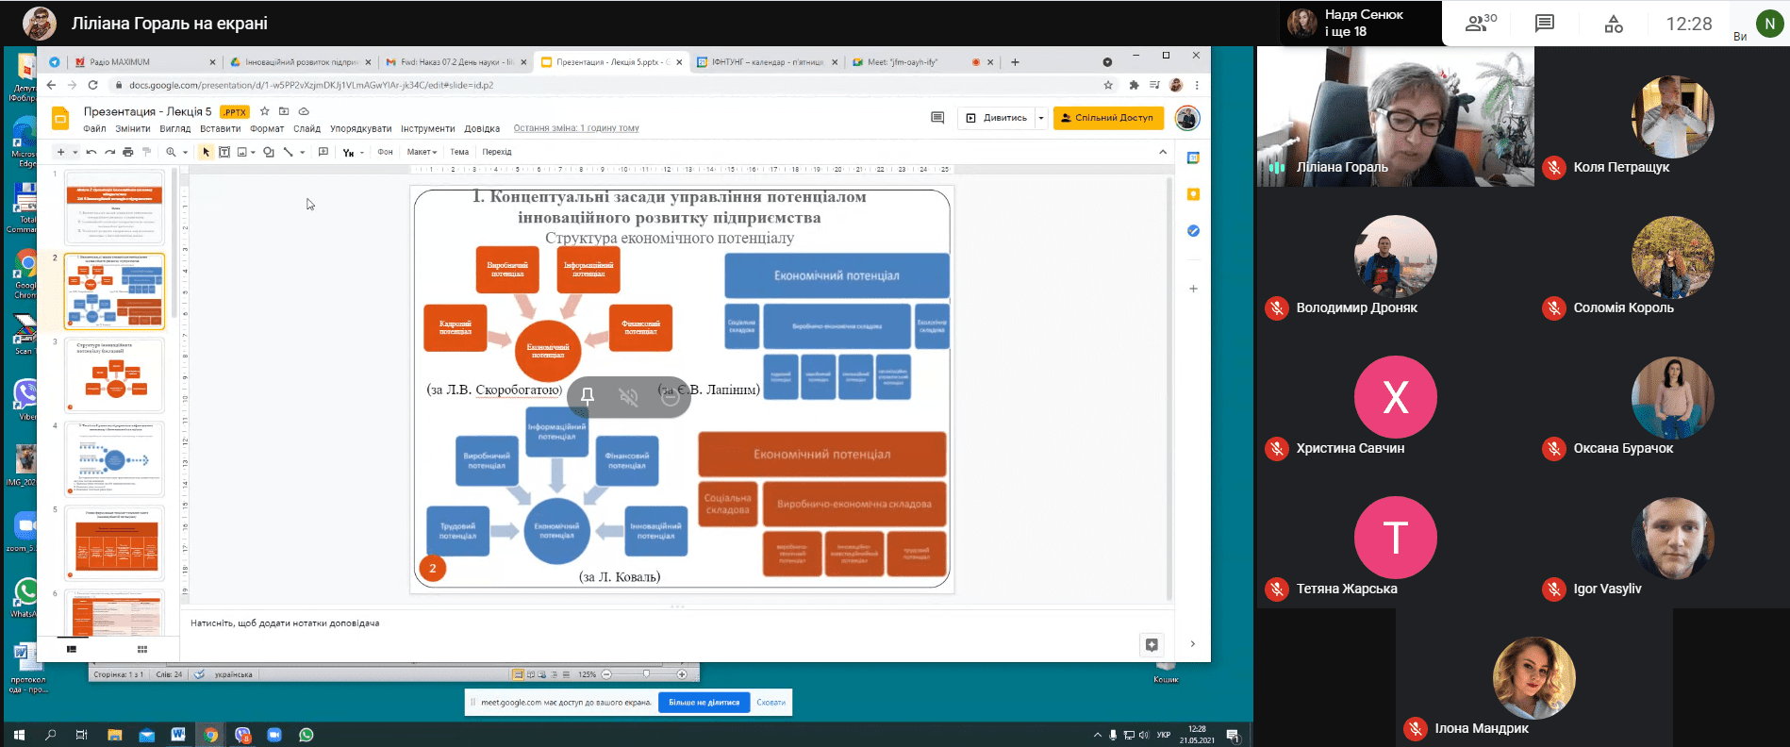Open the Вставити menu
This screenshot has height=747, width=1790.
point(220,128)
